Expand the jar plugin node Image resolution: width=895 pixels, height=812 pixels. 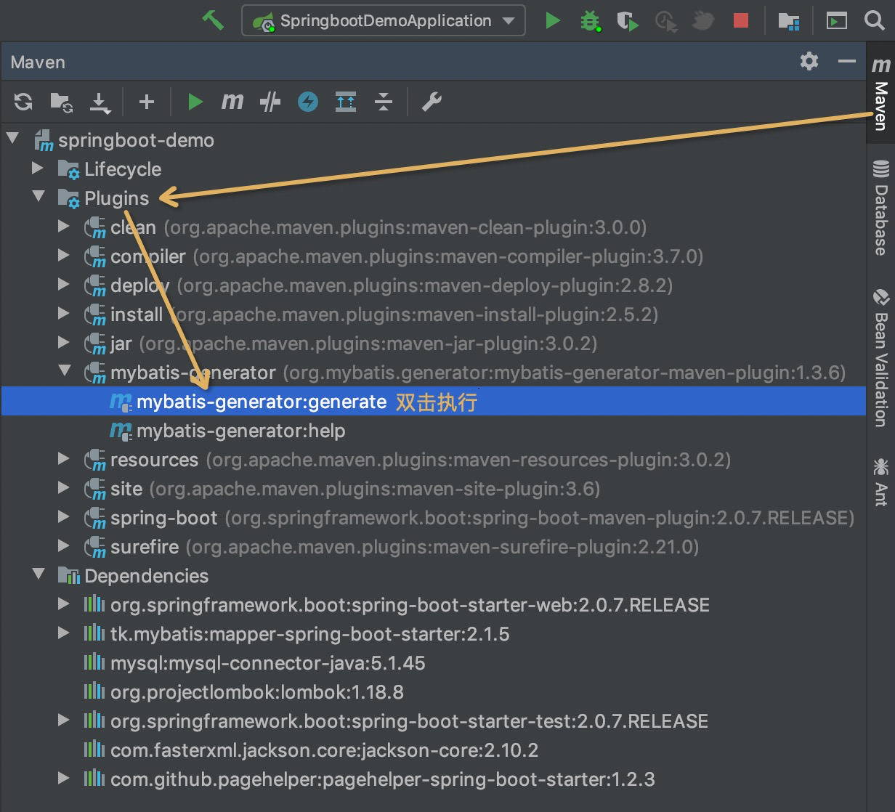pyautogui.click(x=64, y=342)
